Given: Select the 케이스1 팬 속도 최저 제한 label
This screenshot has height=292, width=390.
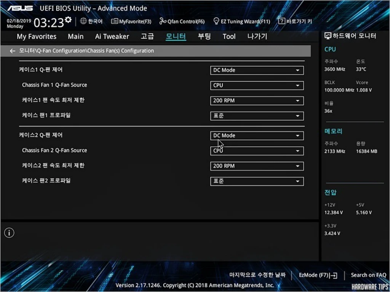Looking at the screenshot, I should click(53, 100).
